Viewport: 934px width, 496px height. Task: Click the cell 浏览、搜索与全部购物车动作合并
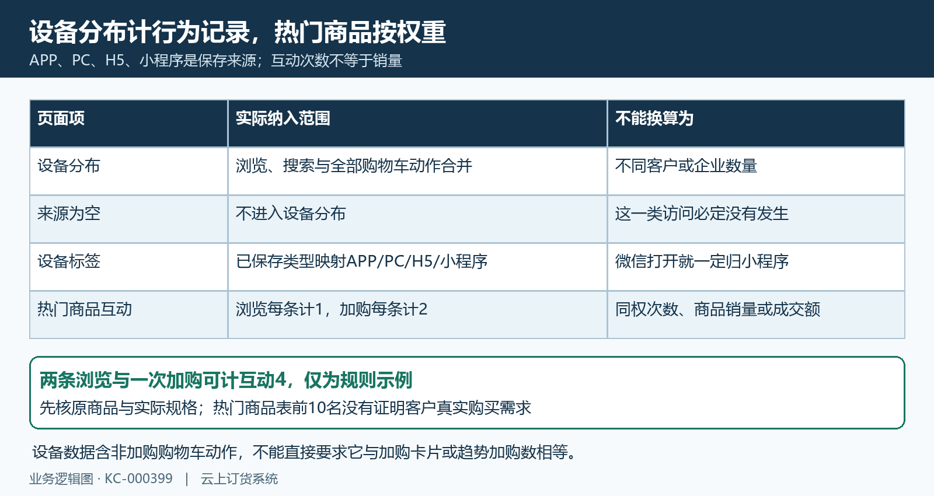(x=417, y=171)
